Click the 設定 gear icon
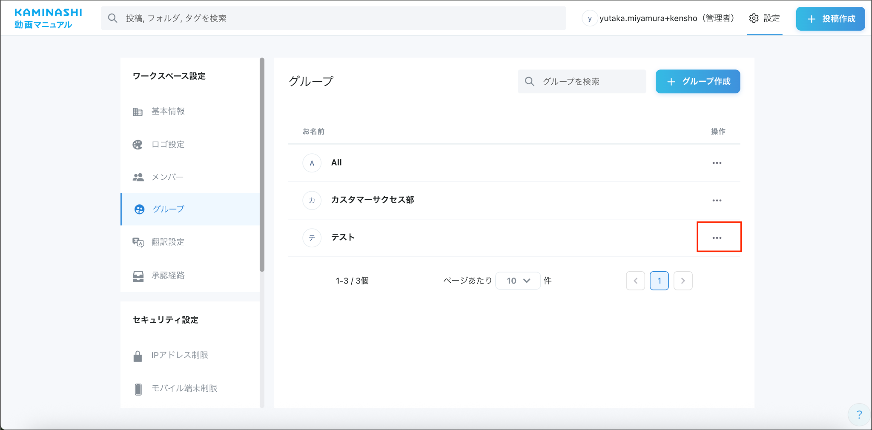The image size is (872, 430). click(754, 18)
